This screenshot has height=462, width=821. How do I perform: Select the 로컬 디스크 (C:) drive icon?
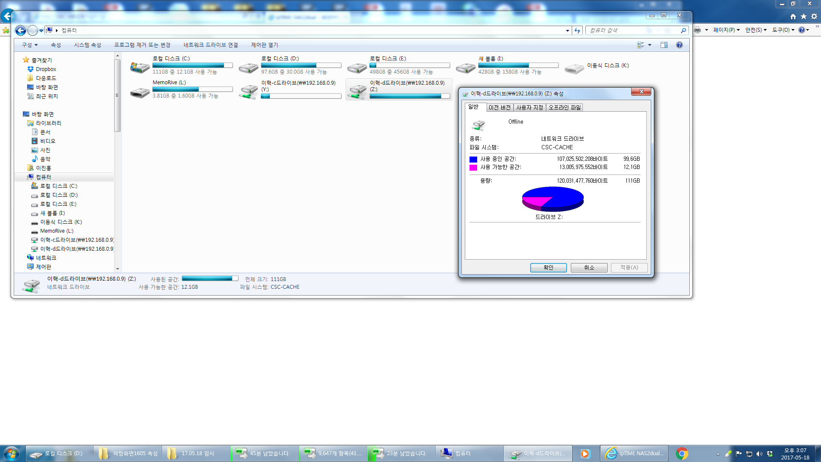coord(140,67)
